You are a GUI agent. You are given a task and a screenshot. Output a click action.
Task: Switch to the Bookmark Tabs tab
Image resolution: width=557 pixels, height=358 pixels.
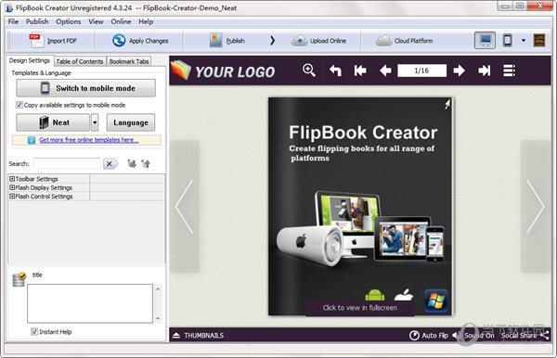point(129,61)
